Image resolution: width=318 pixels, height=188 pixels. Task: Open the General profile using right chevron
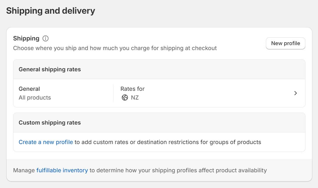[296, 93]
